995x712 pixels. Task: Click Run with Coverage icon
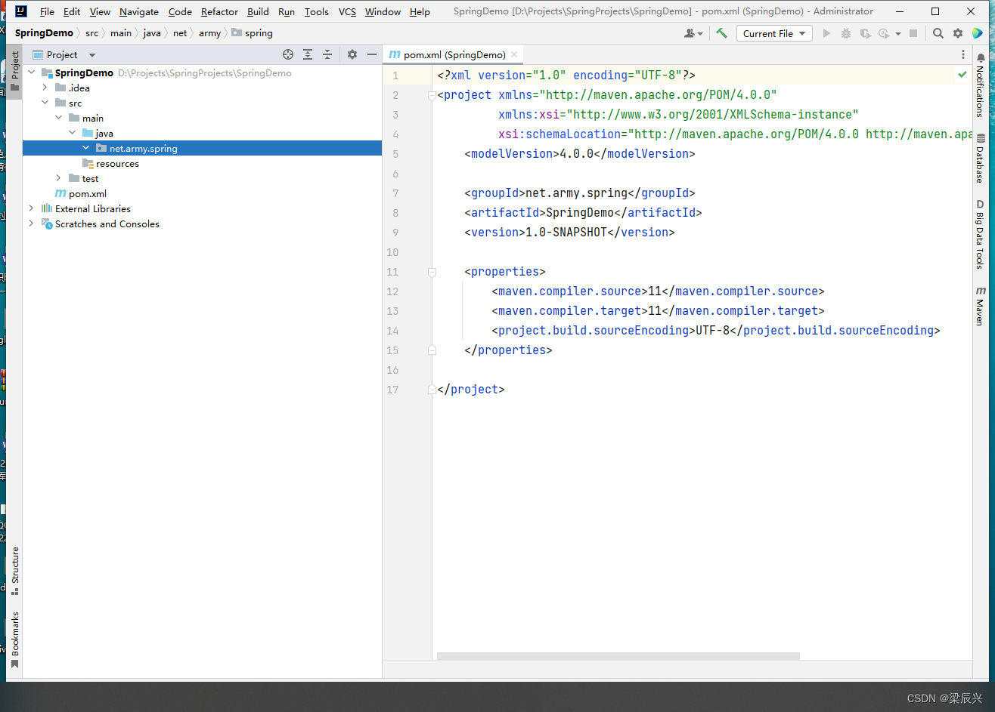865,33
